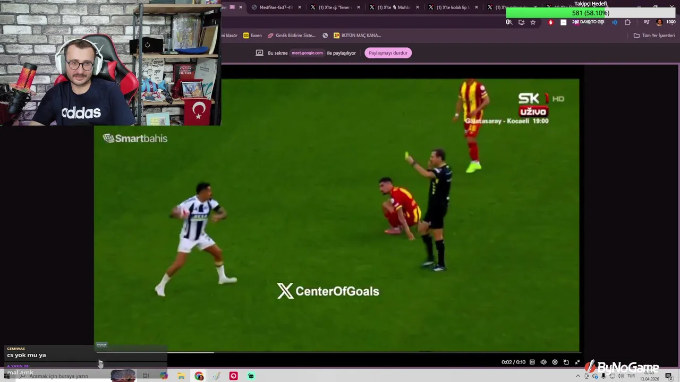Screen dimensions: 680x382
Task: Toggle captions on the video player
Action: click(532, 362)
